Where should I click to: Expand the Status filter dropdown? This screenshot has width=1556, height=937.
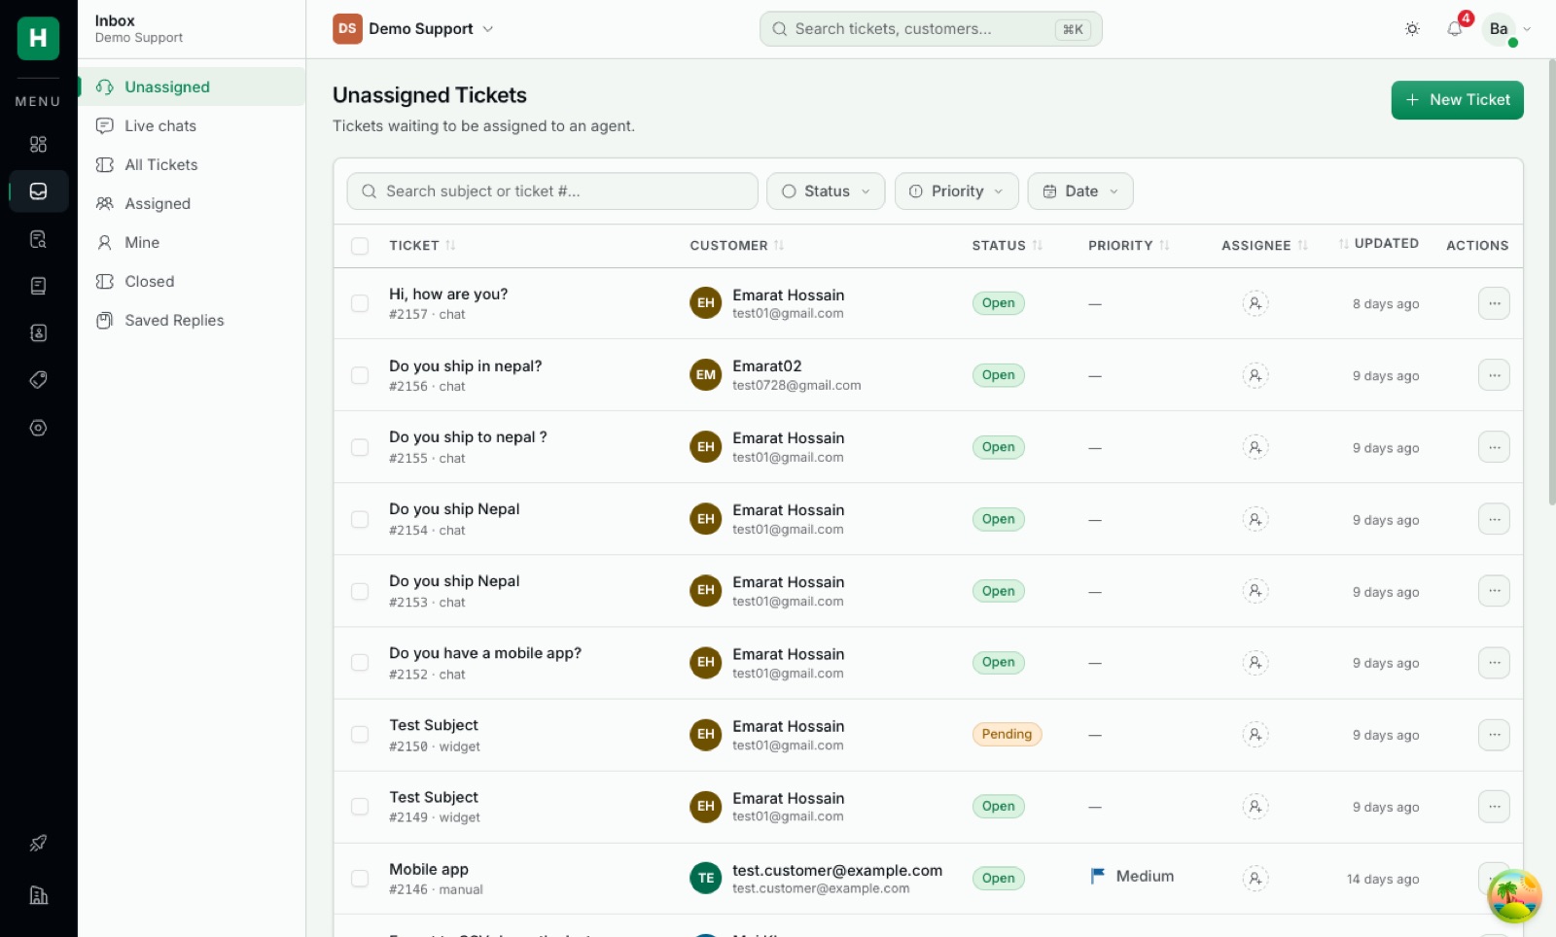826,191
